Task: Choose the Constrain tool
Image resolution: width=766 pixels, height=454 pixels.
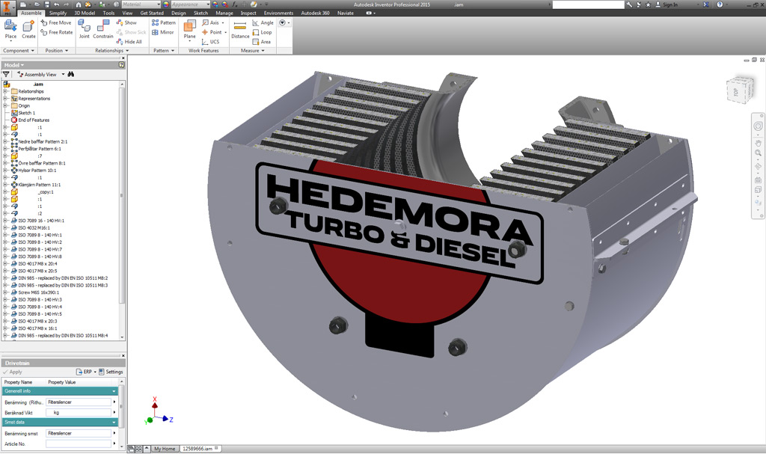Action: [103, 29]
